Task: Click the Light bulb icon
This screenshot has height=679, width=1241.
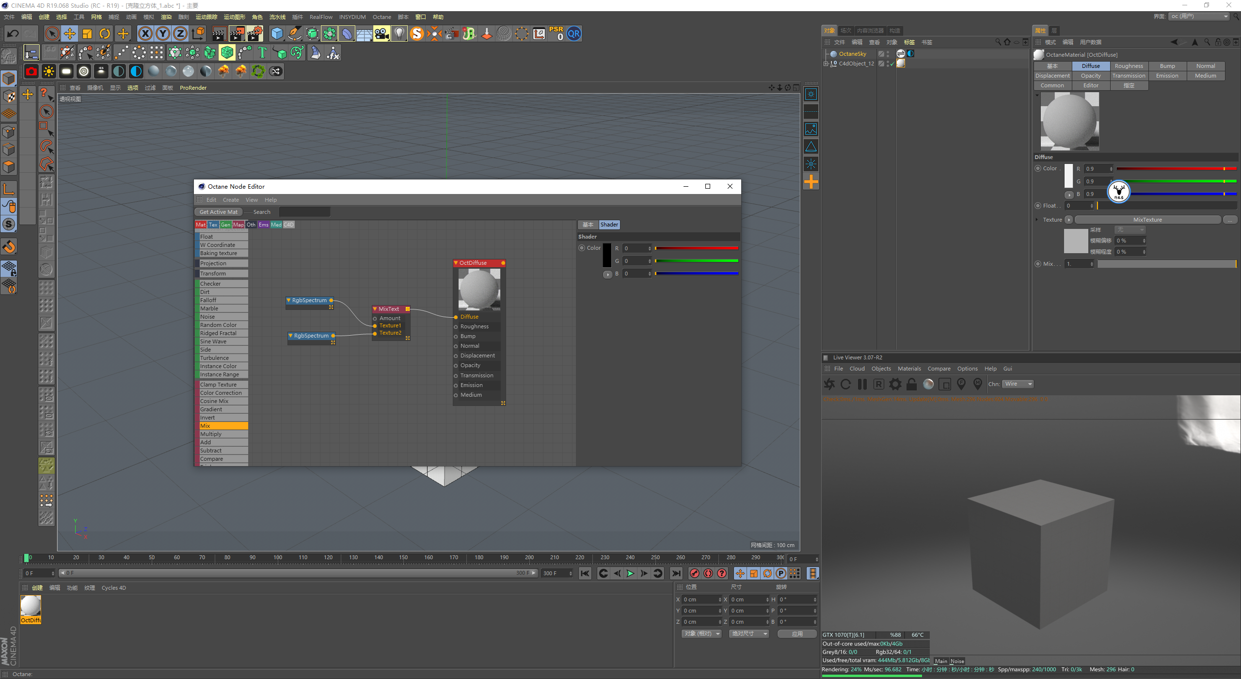Action: pos(399,34)
